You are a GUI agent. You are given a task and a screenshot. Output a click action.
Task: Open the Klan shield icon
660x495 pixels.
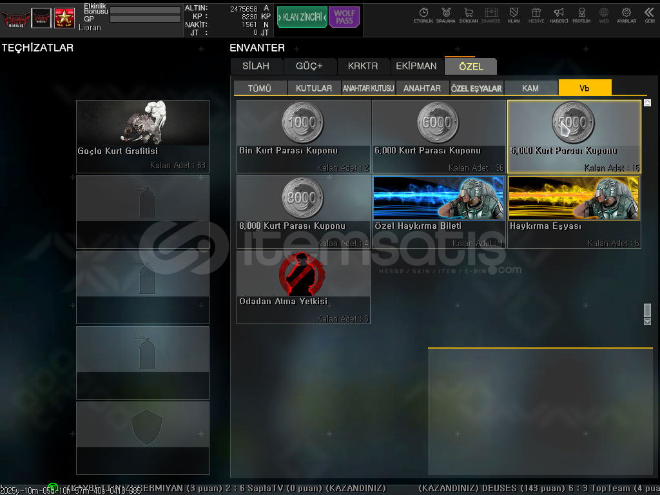(x=514, y=15)
